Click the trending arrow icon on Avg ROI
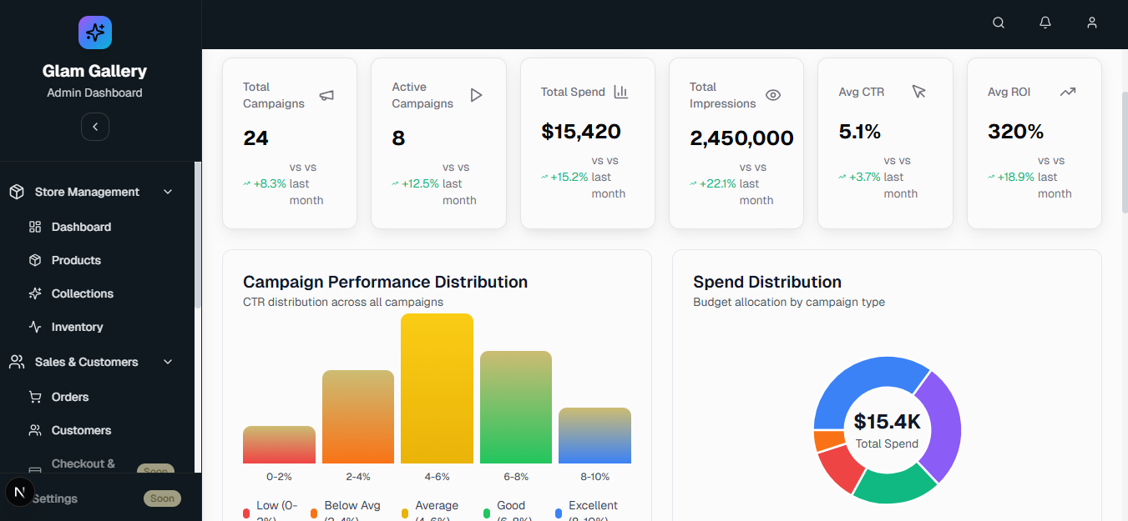This screenshot has height=521, width=1128. 1067,92
